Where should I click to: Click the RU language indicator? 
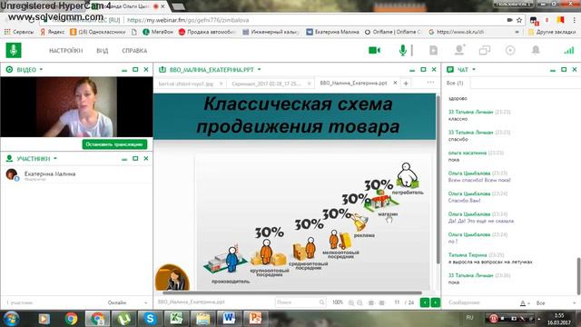click(470, 318)
